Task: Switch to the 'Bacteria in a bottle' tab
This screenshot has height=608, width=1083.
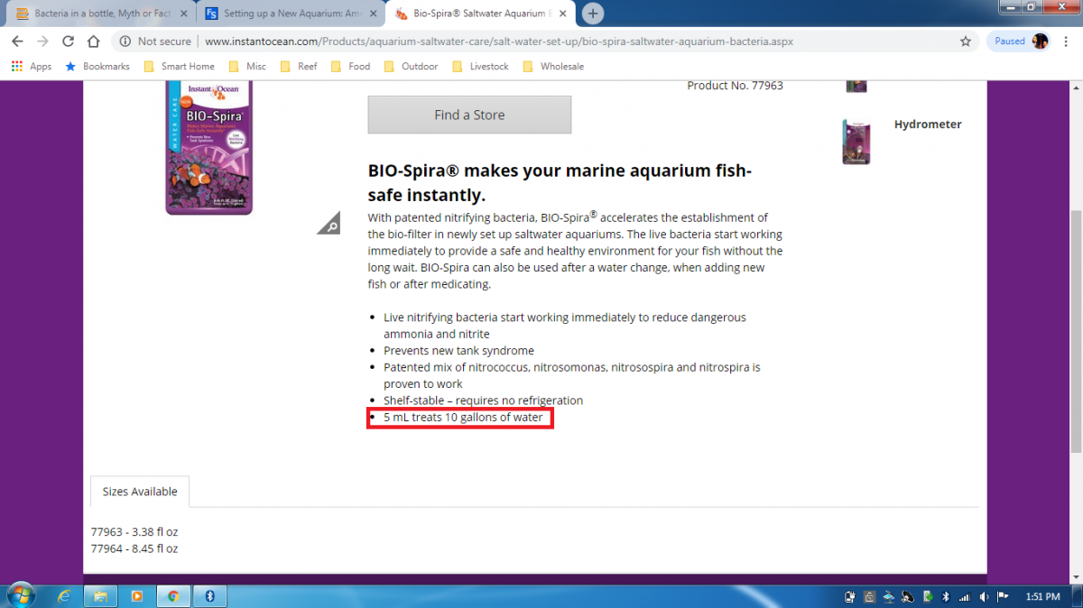Action: tap(101, 14)
